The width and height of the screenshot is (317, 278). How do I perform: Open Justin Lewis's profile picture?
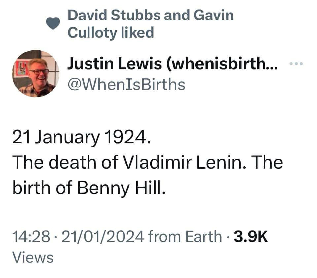pos(36,73)
